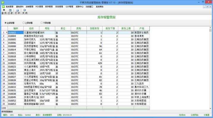Click the name cell 板蓝根颗粒

tap(31, 73)
